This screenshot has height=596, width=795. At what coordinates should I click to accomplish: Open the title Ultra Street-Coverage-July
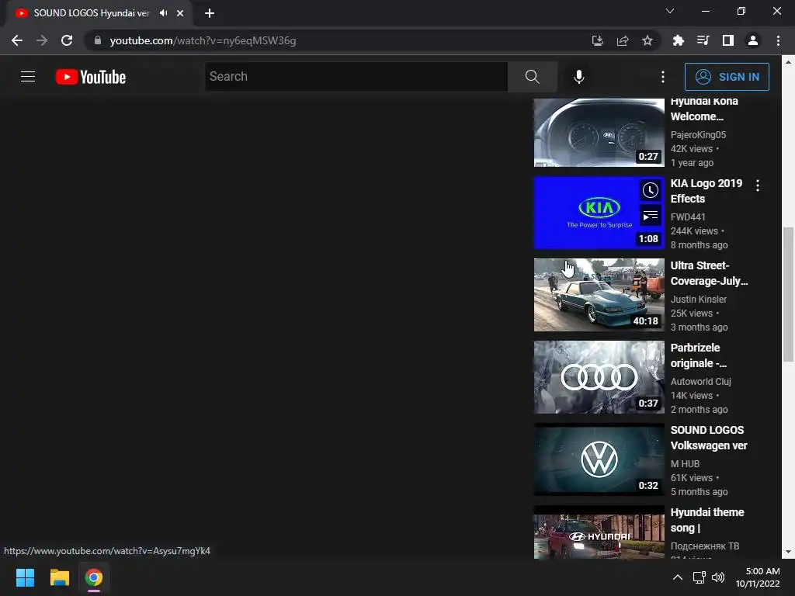tap(709, 273)
